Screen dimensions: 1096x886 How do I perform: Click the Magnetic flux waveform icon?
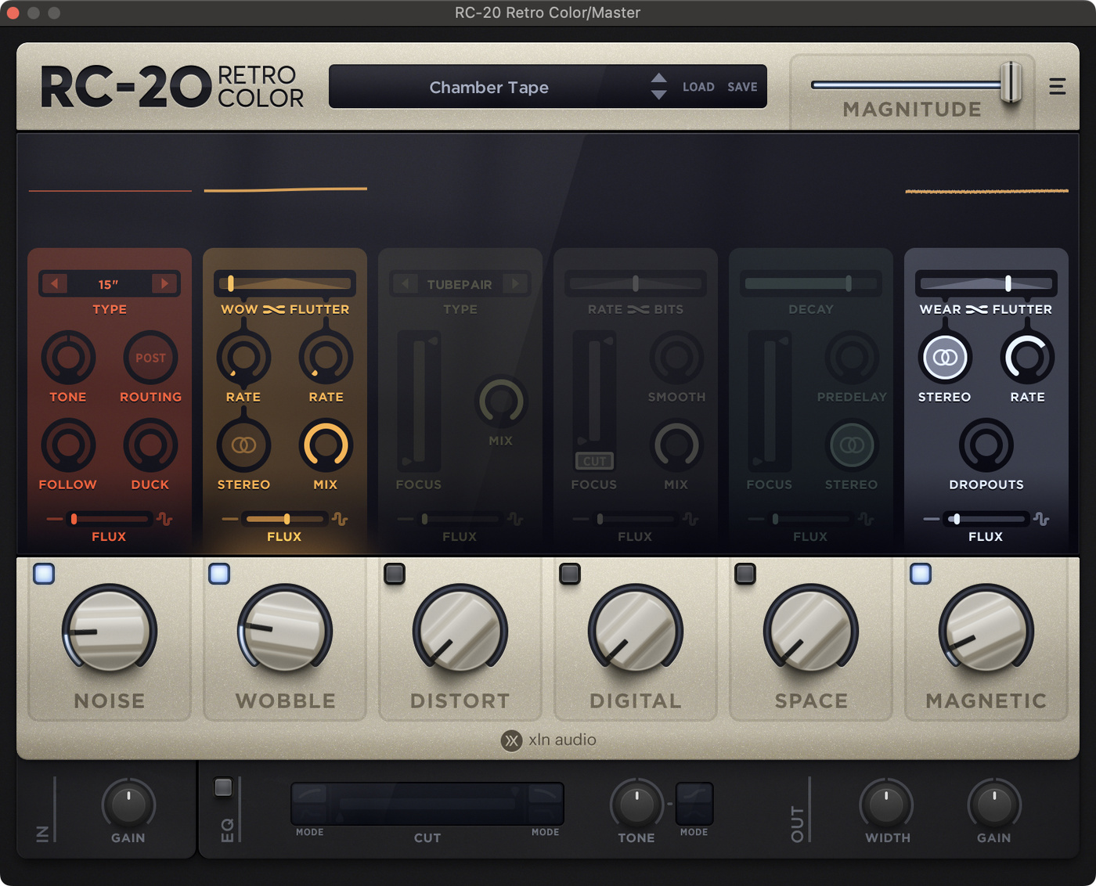tap(1041, 519)
